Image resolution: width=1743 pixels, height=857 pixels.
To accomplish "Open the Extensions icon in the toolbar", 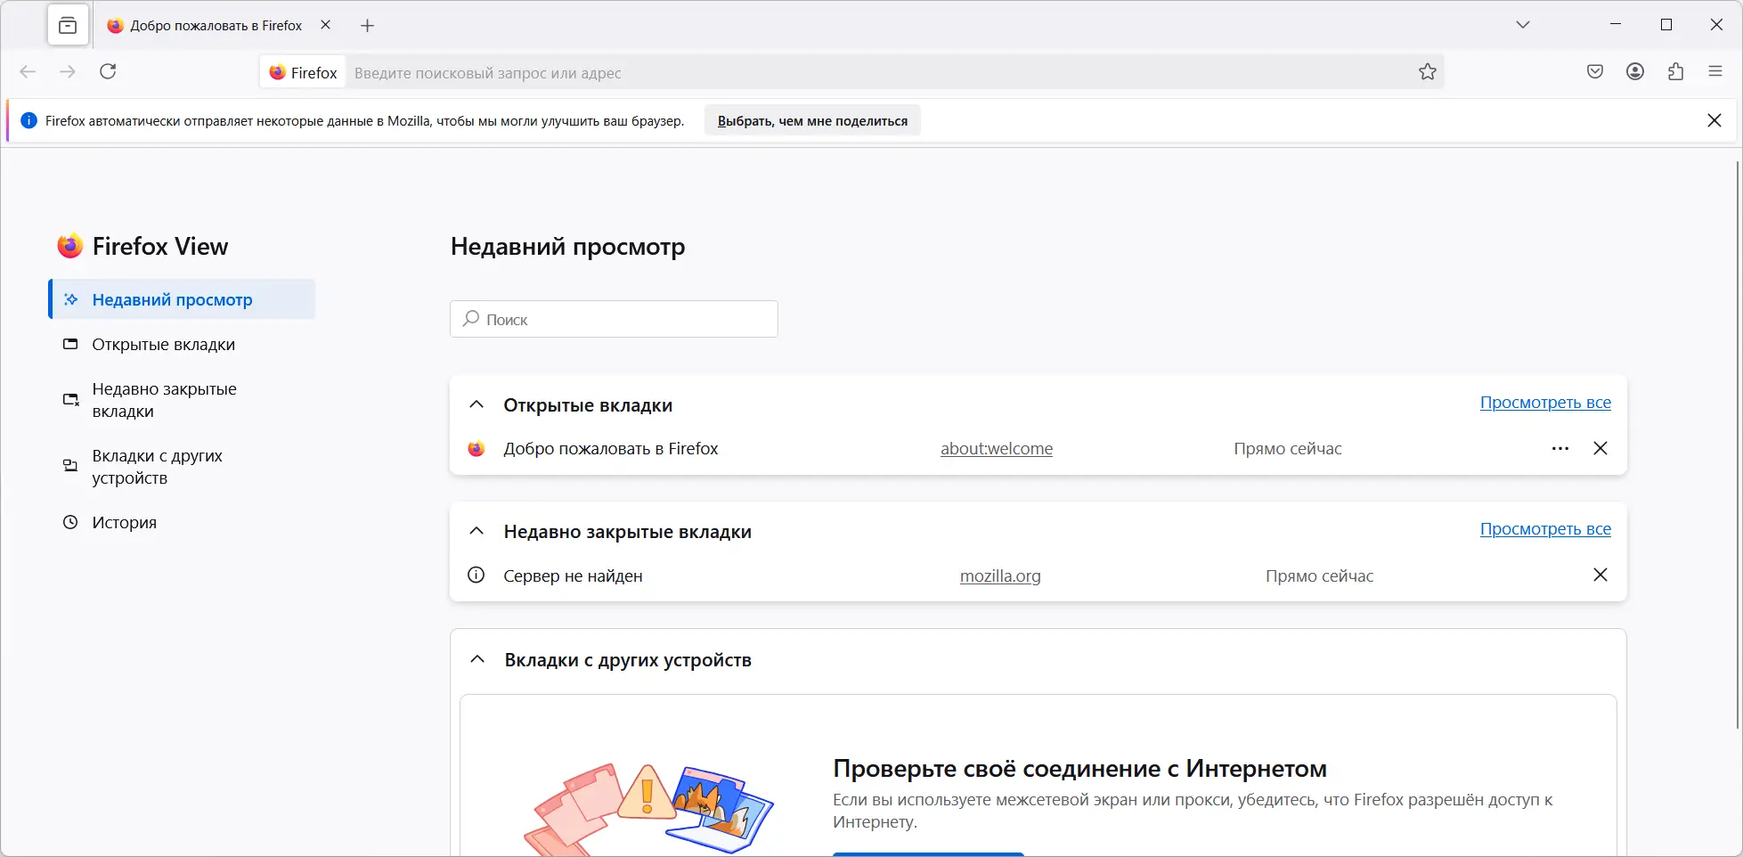I will coord(1675,71).
